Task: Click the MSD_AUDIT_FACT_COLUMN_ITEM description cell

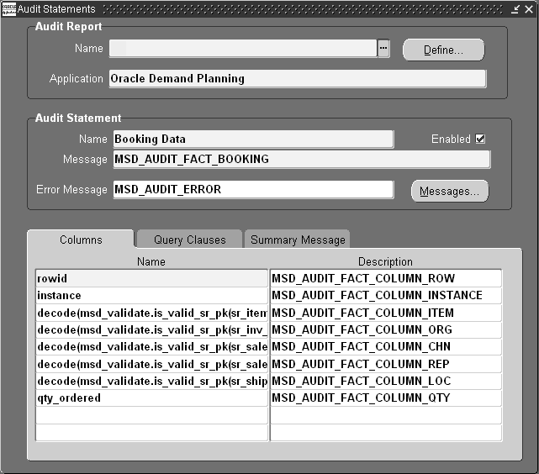Action: [x=386, y=313]
